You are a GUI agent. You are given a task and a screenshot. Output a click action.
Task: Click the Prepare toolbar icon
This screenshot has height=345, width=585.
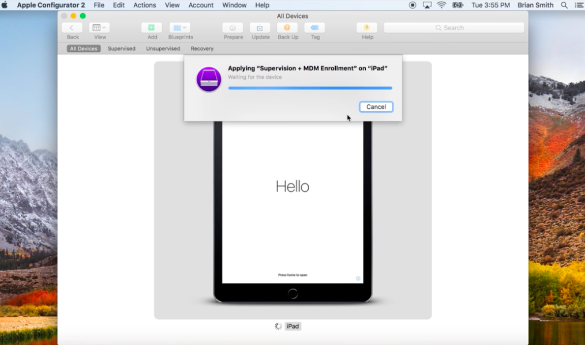pyautogui.click(x=232, y=28)
